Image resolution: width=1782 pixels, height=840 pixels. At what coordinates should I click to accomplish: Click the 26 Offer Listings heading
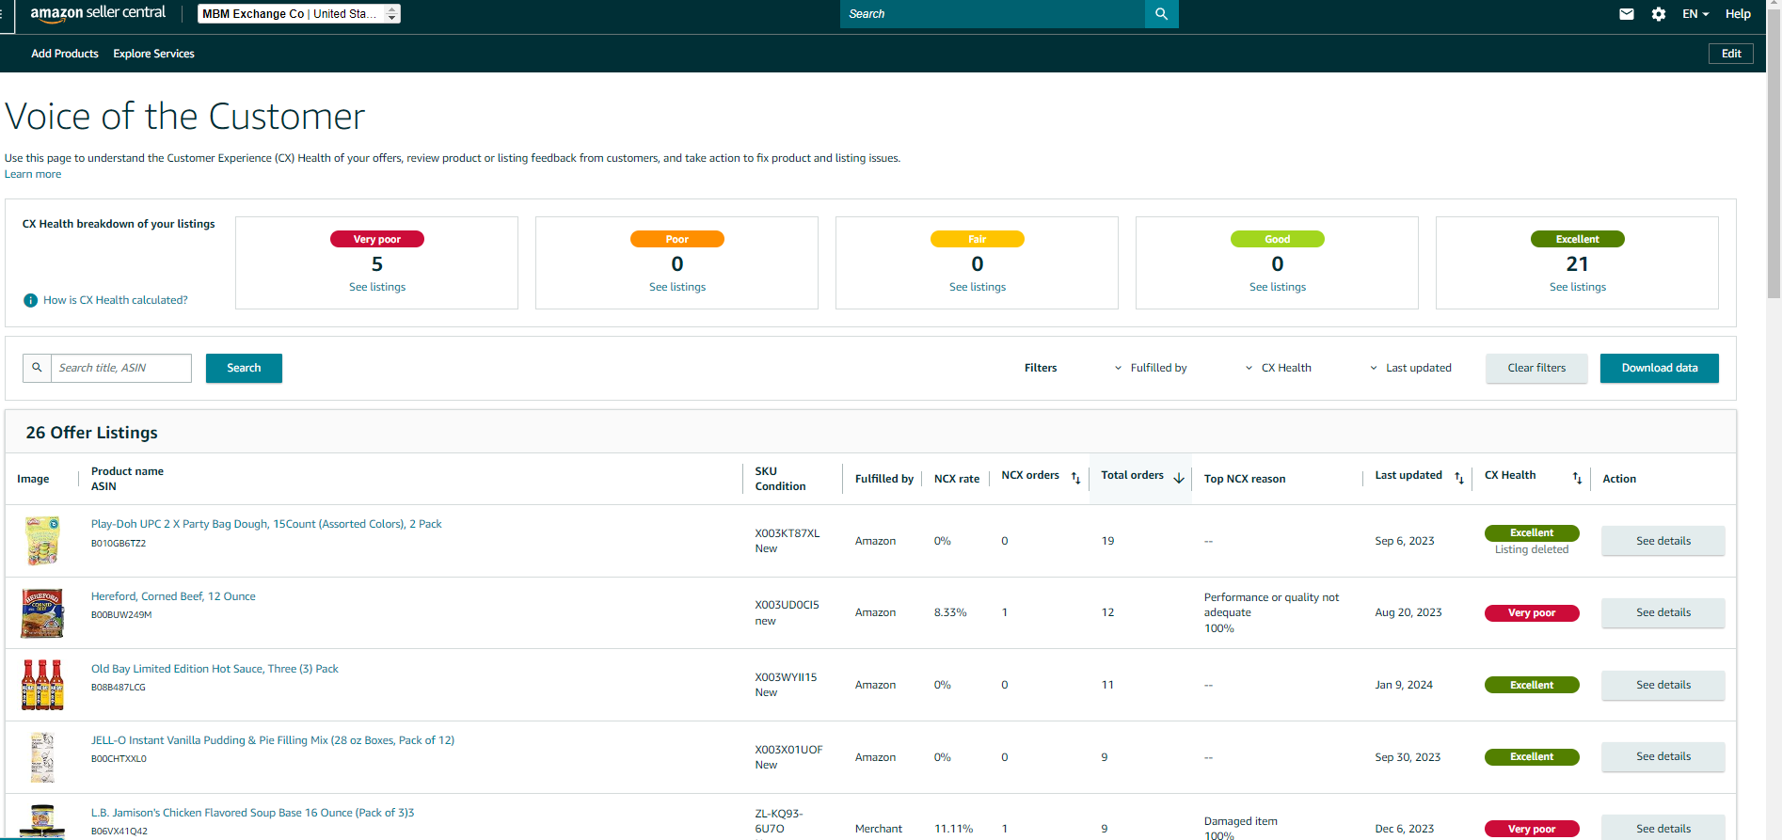92,433
